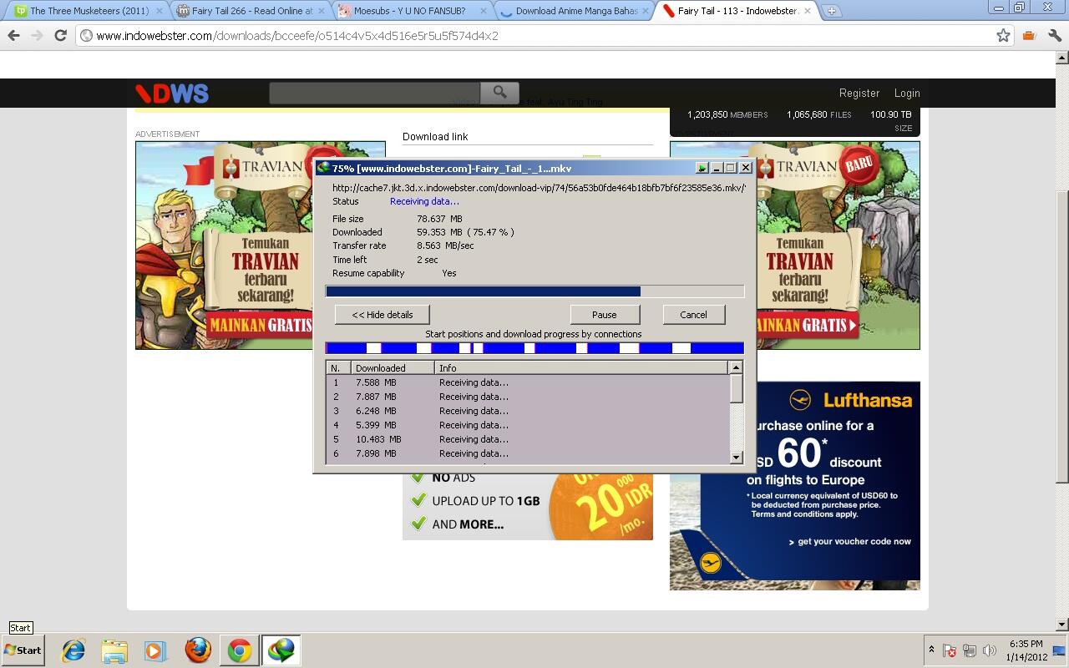Image resolution: width=1069 pixels, height=668 pixels.
Task: Click the browser page scroll-up arrow
Action: tap(1061, 58)
